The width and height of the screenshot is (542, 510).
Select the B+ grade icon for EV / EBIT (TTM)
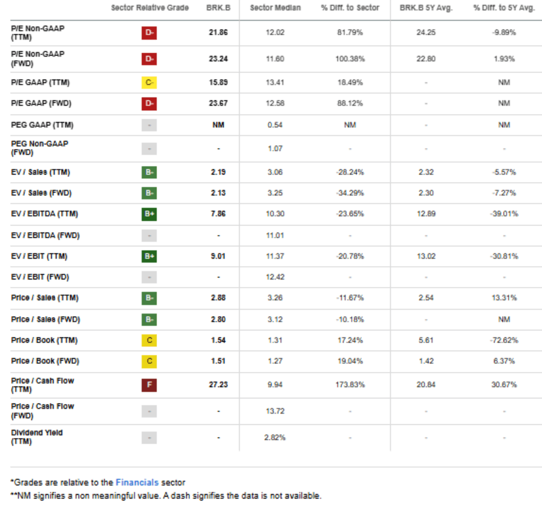(x=149, y=256)
